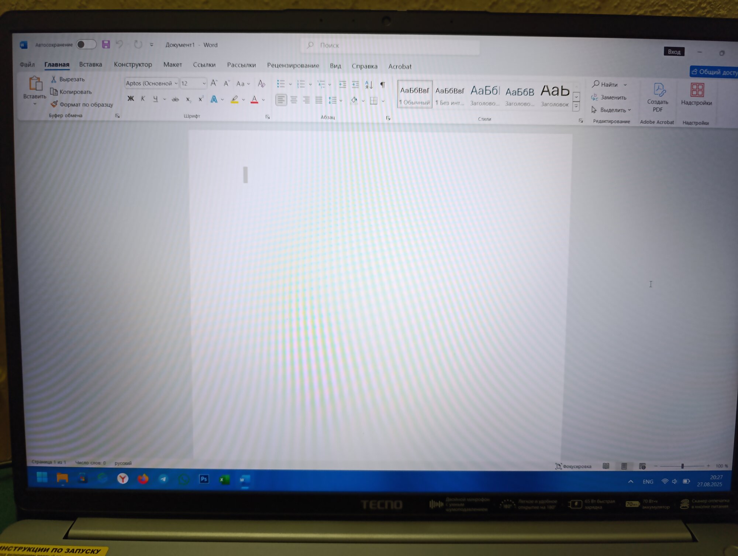Click the Фокусировка focus mode button

(573, 466)
